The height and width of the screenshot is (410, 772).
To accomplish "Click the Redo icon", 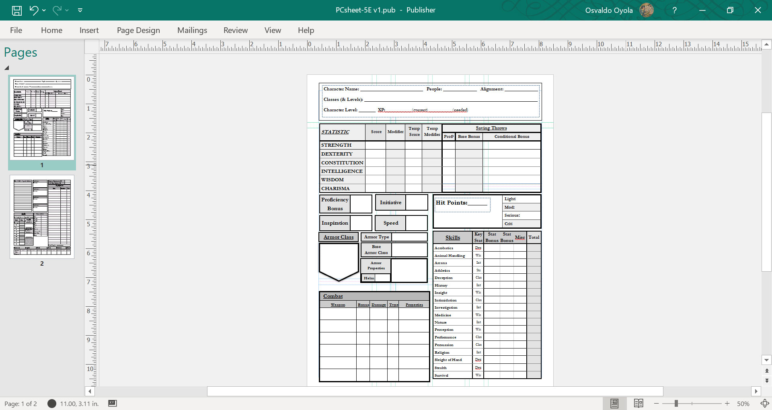I will [57, 10].
